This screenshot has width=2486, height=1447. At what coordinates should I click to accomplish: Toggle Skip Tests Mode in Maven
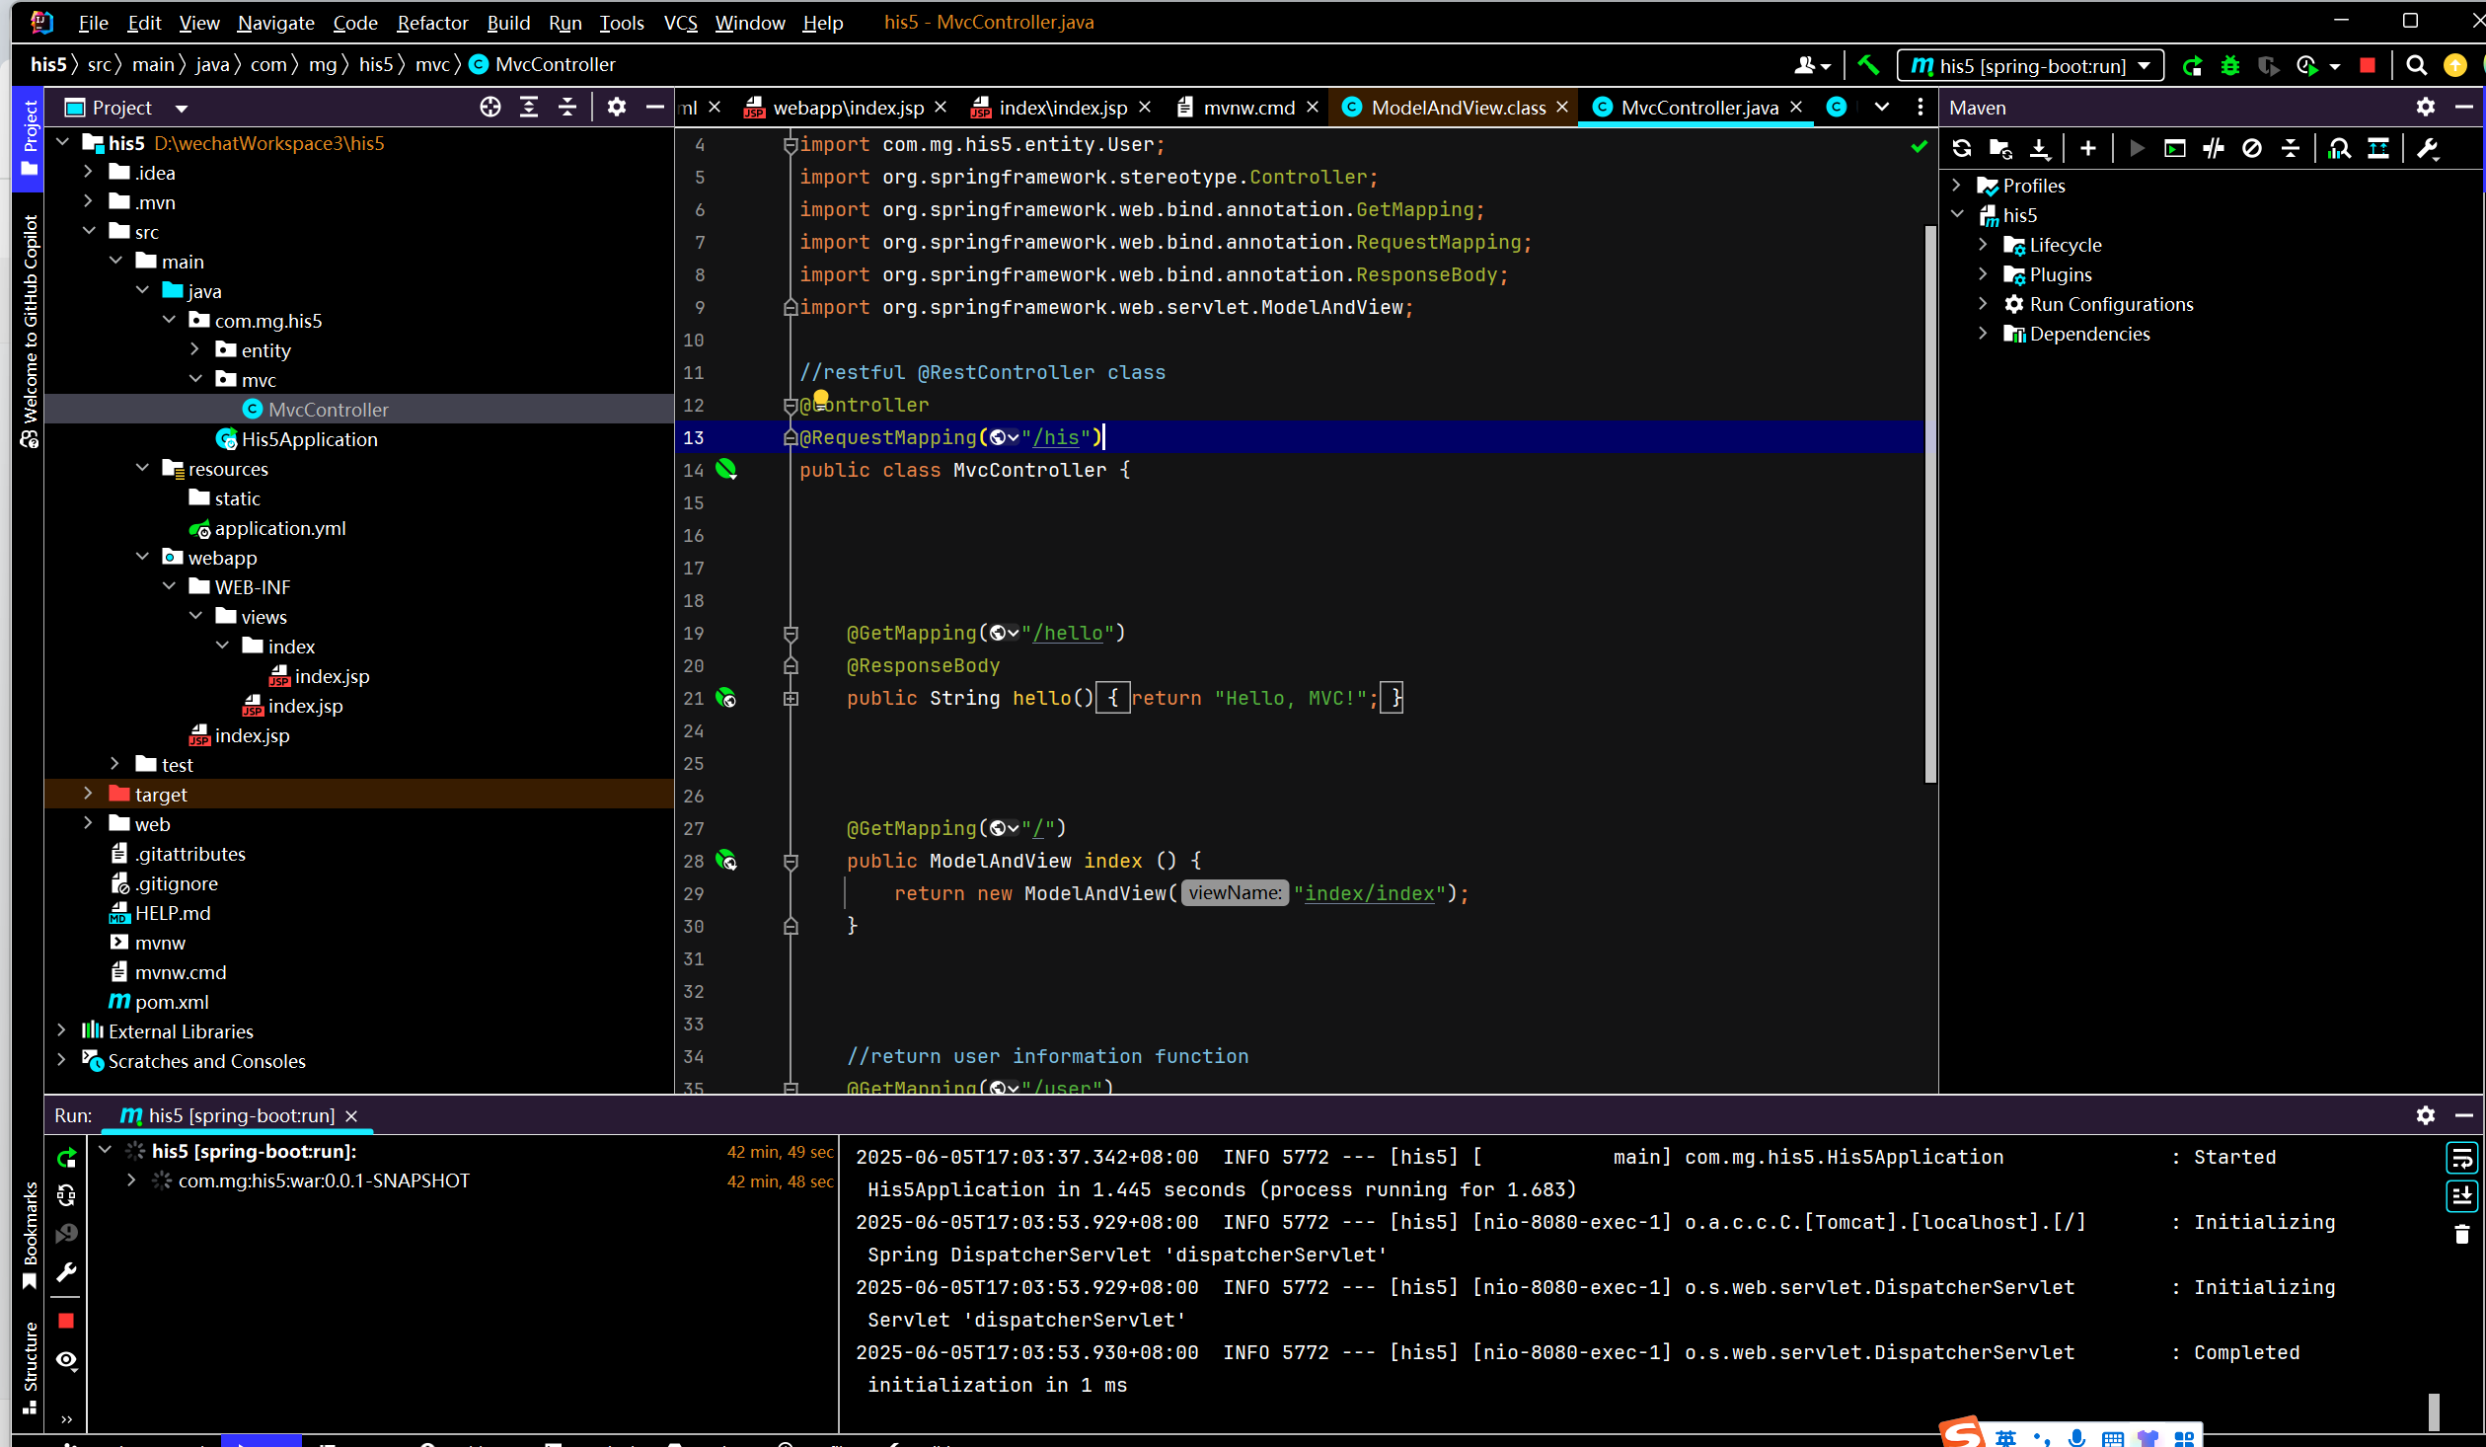pyautogui.click(x=2251, y=148)
